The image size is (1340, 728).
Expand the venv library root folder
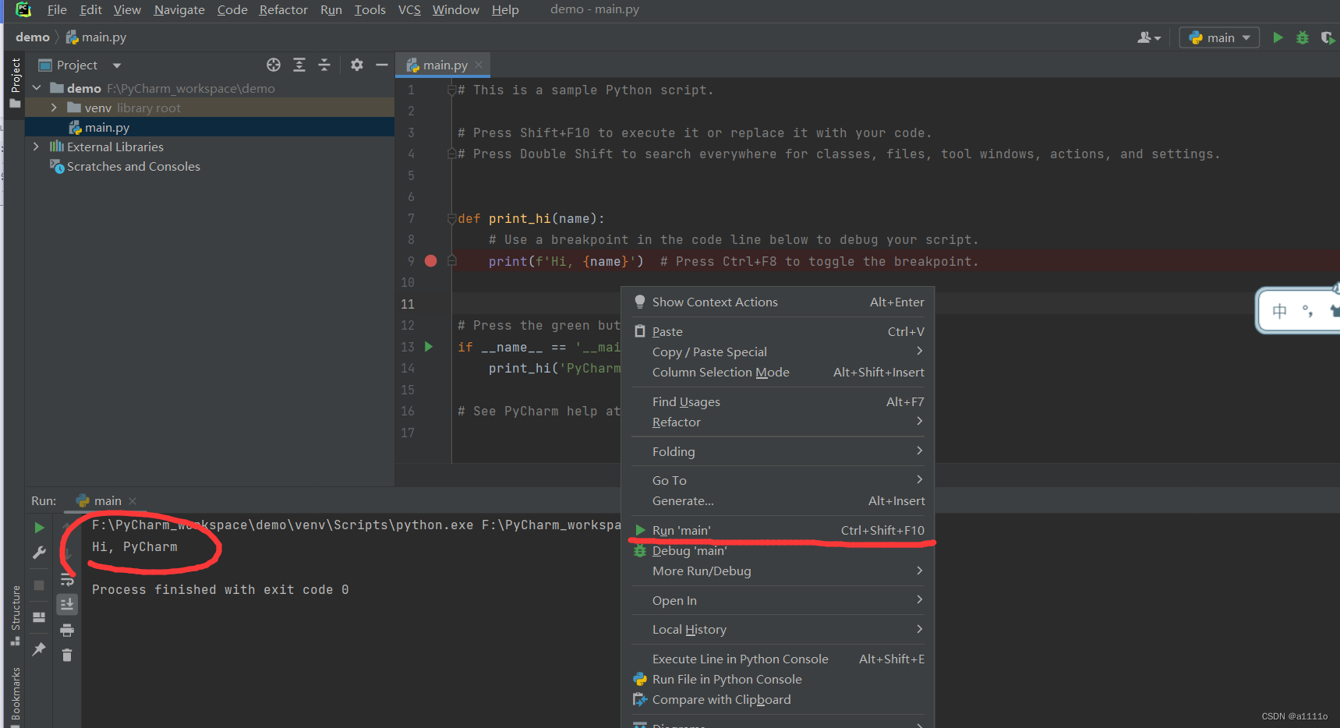coord(53,107)
